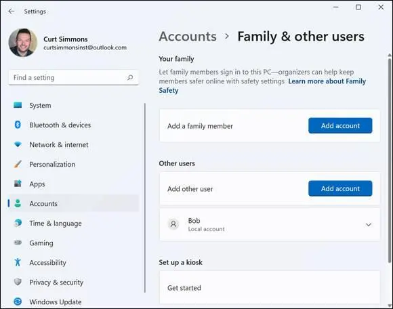Click the back arrow icon
Viewport: 393px width, 309px height.
(x=12, y=12)
